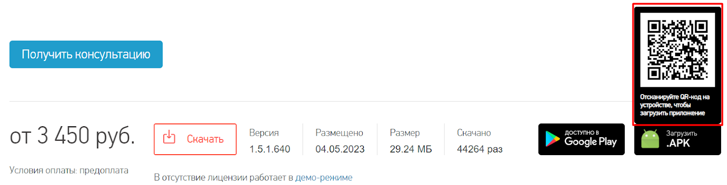Click the Размещено label
This screenshot has width=727, height=185.
pyautogui.click(x=339, y=133)
